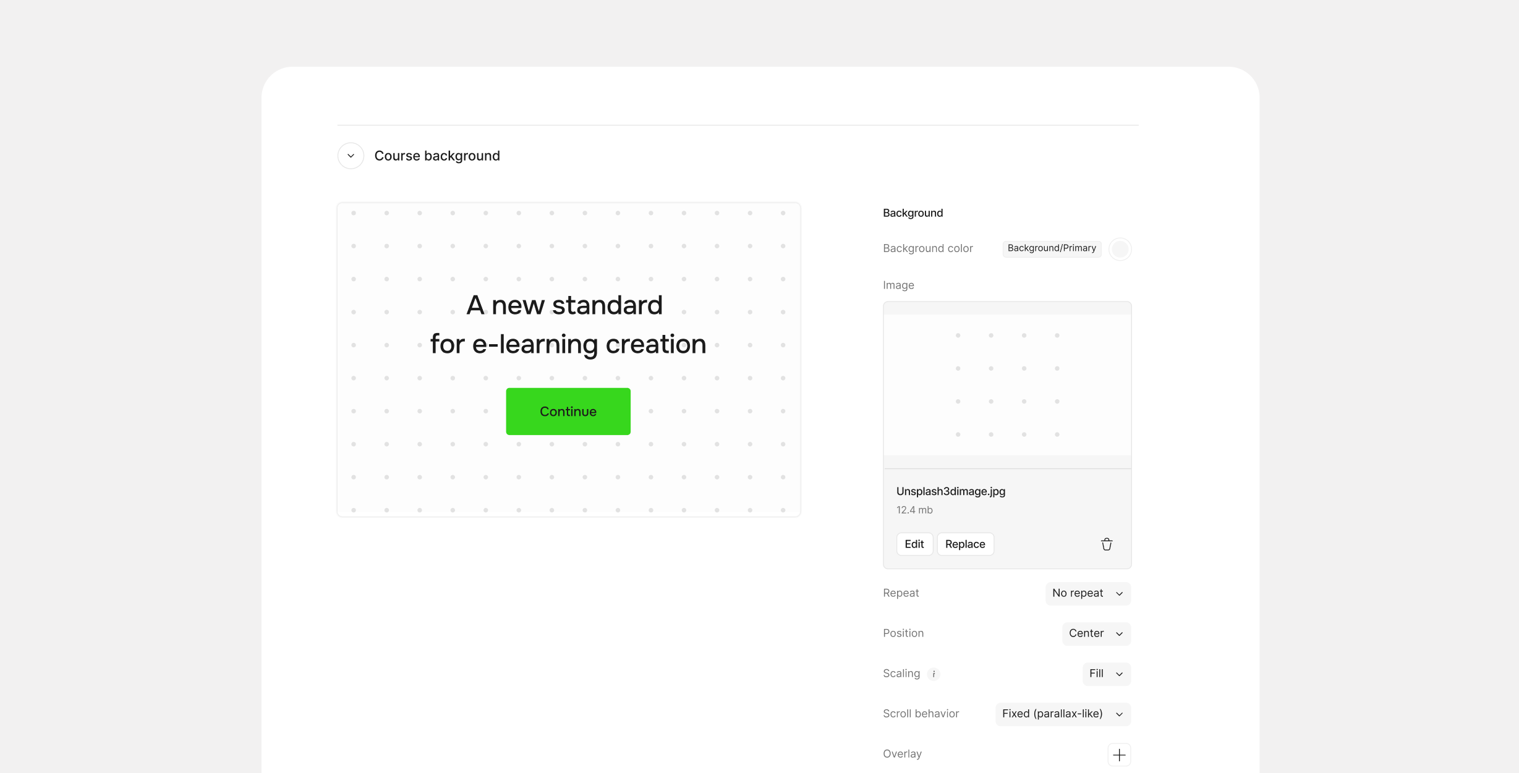Click the Scaling info icon
Viewport: 1519px width, 773px height.
click(934, 674)
